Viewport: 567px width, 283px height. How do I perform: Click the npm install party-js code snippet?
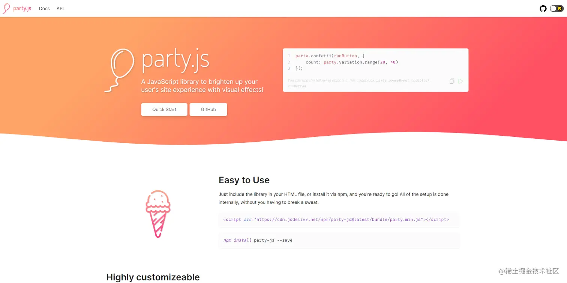click(339, 240)
